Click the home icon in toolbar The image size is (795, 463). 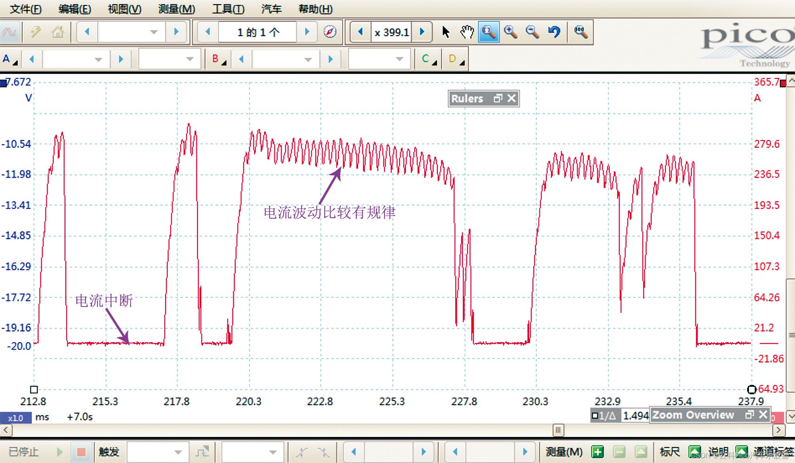pos(58,32)
